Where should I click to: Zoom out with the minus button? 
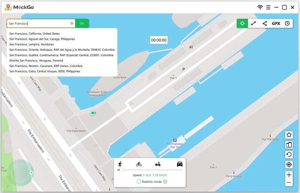(289, 183)
